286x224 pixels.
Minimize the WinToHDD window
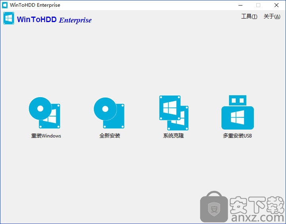[240, 5]
